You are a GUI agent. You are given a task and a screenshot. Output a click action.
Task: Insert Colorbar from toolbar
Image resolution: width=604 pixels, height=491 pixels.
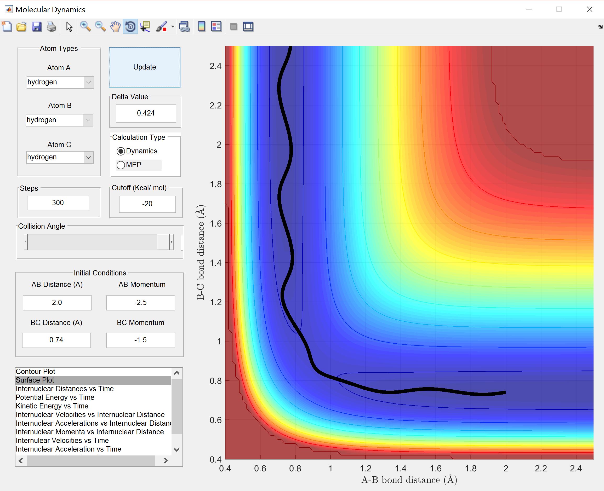(x=202, y=27)
